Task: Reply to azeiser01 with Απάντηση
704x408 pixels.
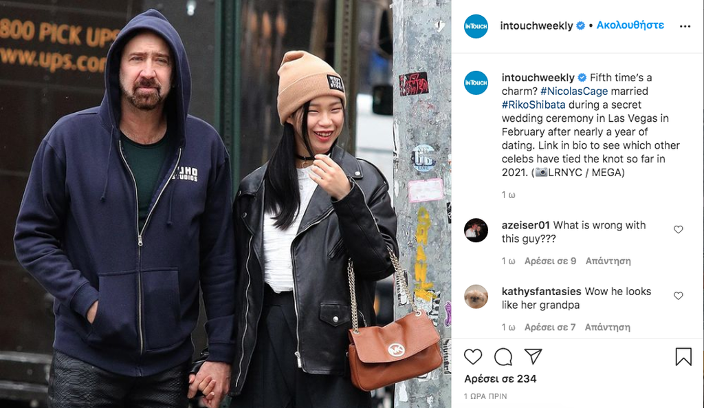Action: 608,261
